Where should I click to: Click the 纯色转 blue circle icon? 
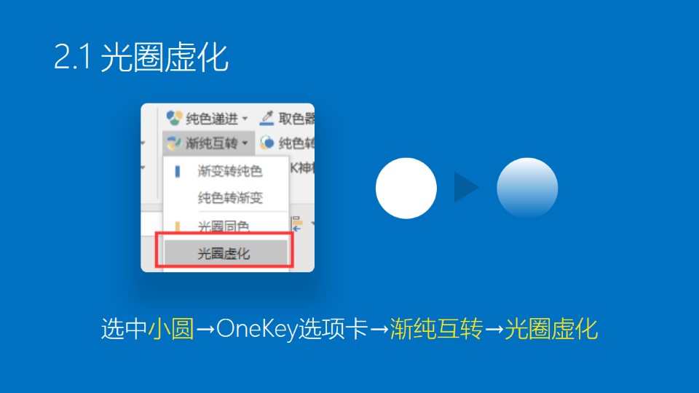point(267,143)
